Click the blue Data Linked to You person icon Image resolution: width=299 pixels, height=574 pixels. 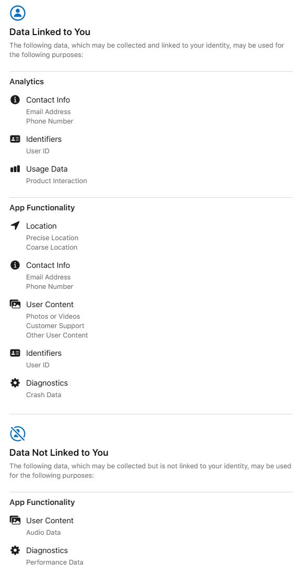18,13
